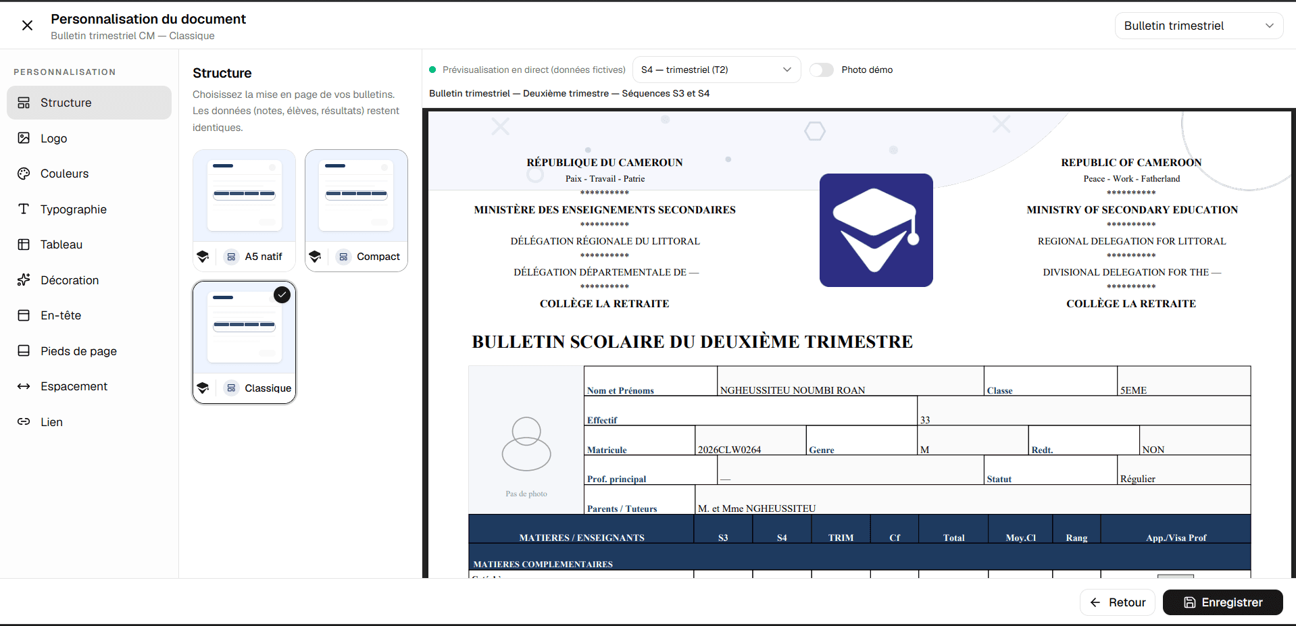The width and height of the screenshot is (1296, 626).
Task: Click the student photo placeholder avatar
Action: [x=526, y=444]
